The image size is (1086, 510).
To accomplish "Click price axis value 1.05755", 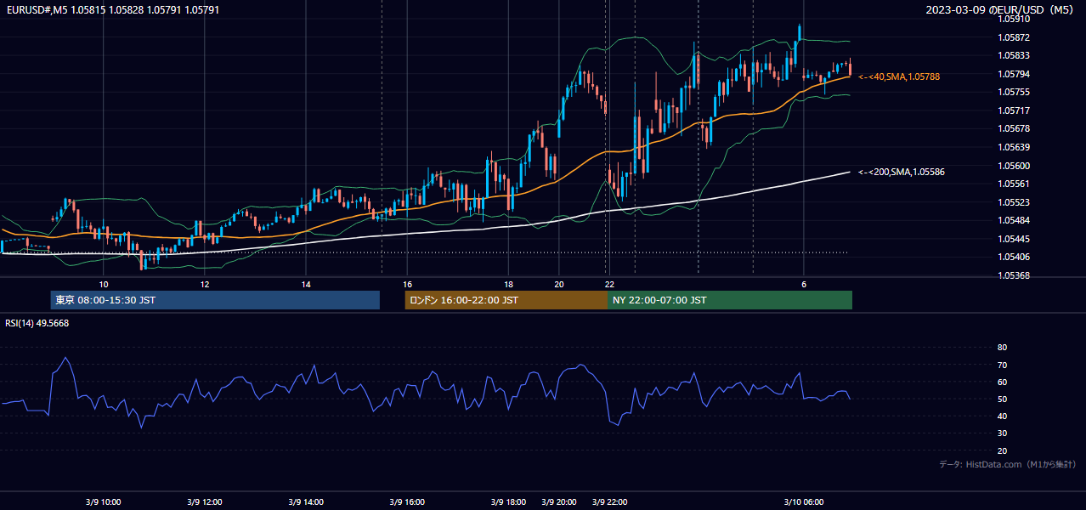I will 1013,92.
